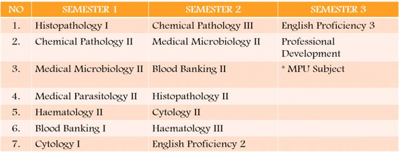Click the Chemical Pathology III cell
This screenshot has height=152, width=400.
click(213, 26)
